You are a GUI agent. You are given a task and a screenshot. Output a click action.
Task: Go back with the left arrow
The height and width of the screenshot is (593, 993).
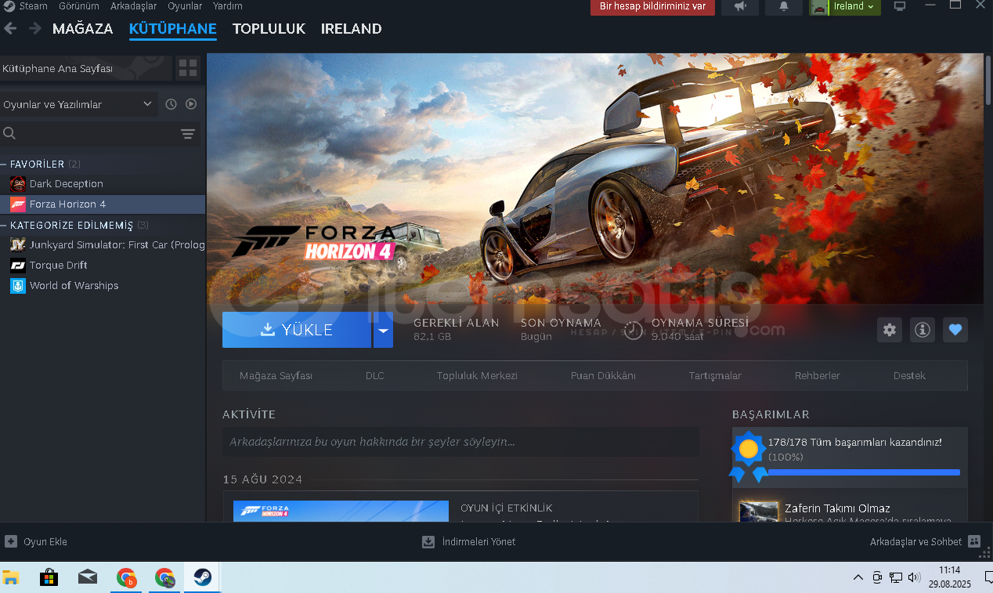coord(10,28)
